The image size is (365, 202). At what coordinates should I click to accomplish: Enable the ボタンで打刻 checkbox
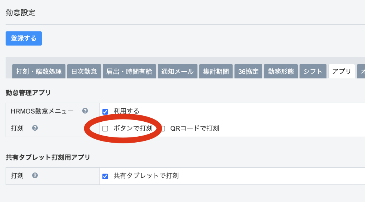click(105, 128)
